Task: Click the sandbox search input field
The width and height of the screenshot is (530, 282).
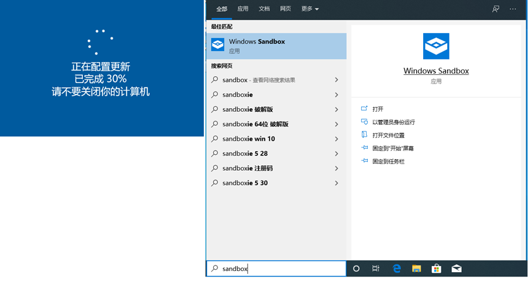Action: pyautogui.click(x=276, y=268)
